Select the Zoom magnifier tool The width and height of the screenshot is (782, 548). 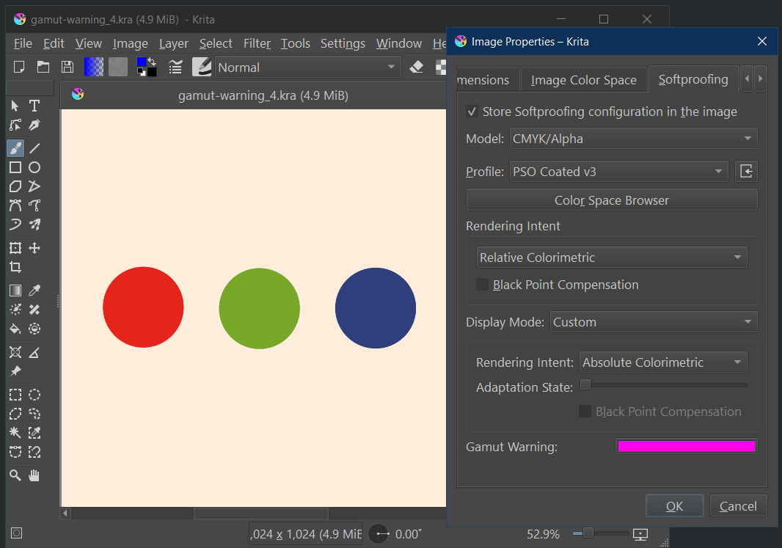(15, 475)
